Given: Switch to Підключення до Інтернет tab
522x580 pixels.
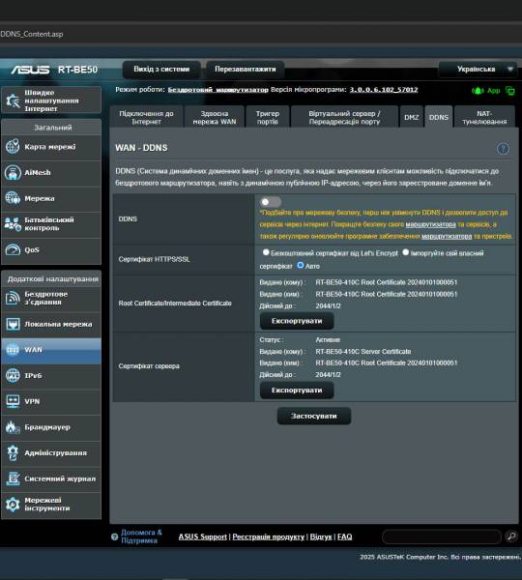Looking at the screenshot, I should (x=146, y=117).
